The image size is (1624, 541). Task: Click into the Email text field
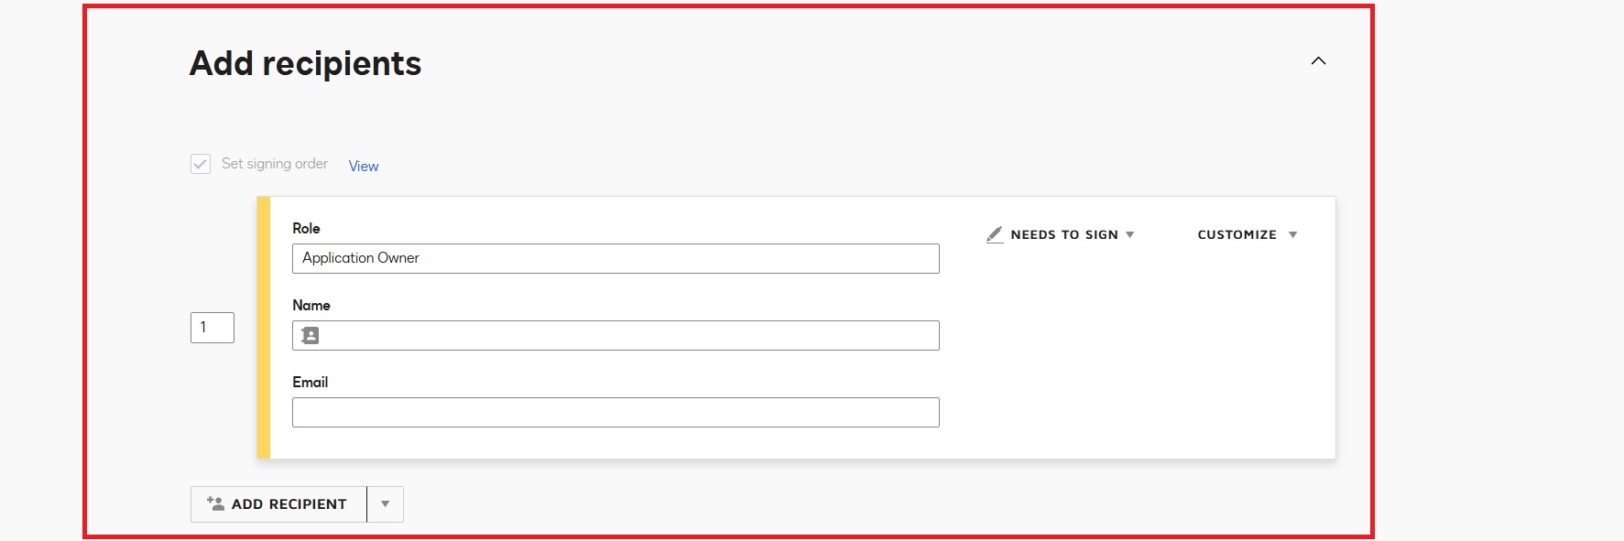(x=616, y=413)
